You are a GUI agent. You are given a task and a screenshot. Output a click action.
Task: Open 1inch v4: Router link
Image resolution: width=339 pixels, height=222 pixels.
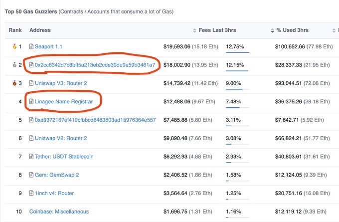click(54, 193)
